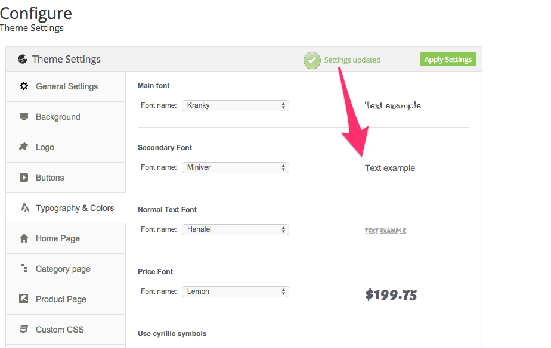Click the Secondary Font section heading
The height and width of the screenshot is (348, 551).
(x=165, y=148)
